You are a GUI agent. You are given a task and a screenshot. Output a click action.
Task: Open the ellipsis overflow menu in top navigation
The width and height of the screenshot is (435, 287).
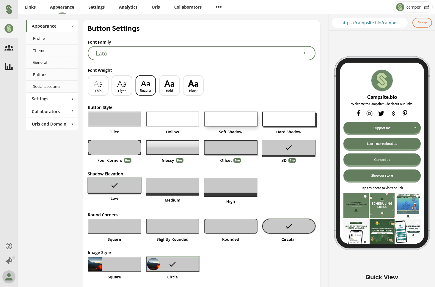tap(219, 7)
